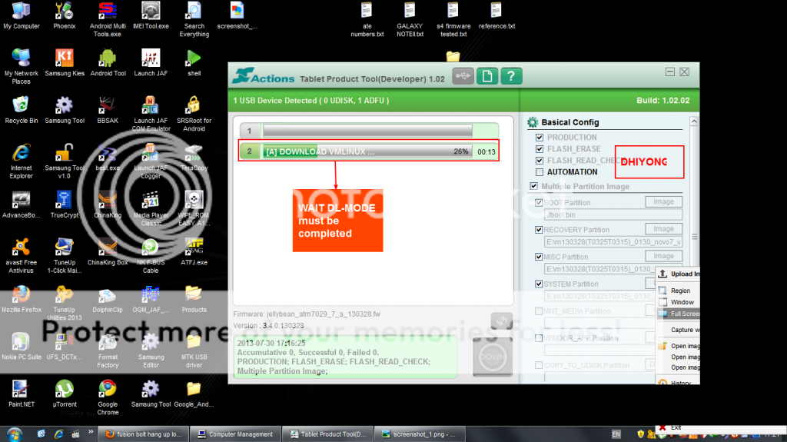Viewport: 787px width, 442px height.
Task: Click Image button for RECOVERY Partition
Action: (663, 229)
